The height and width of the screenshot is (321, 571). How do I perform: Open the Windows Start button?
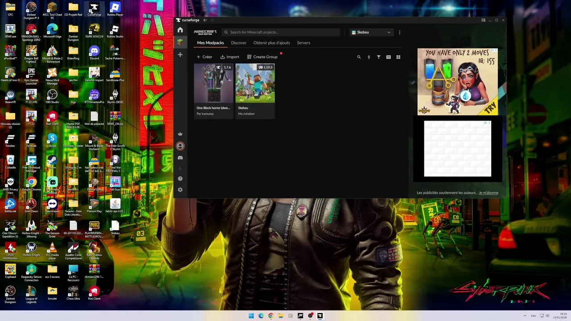251,316
